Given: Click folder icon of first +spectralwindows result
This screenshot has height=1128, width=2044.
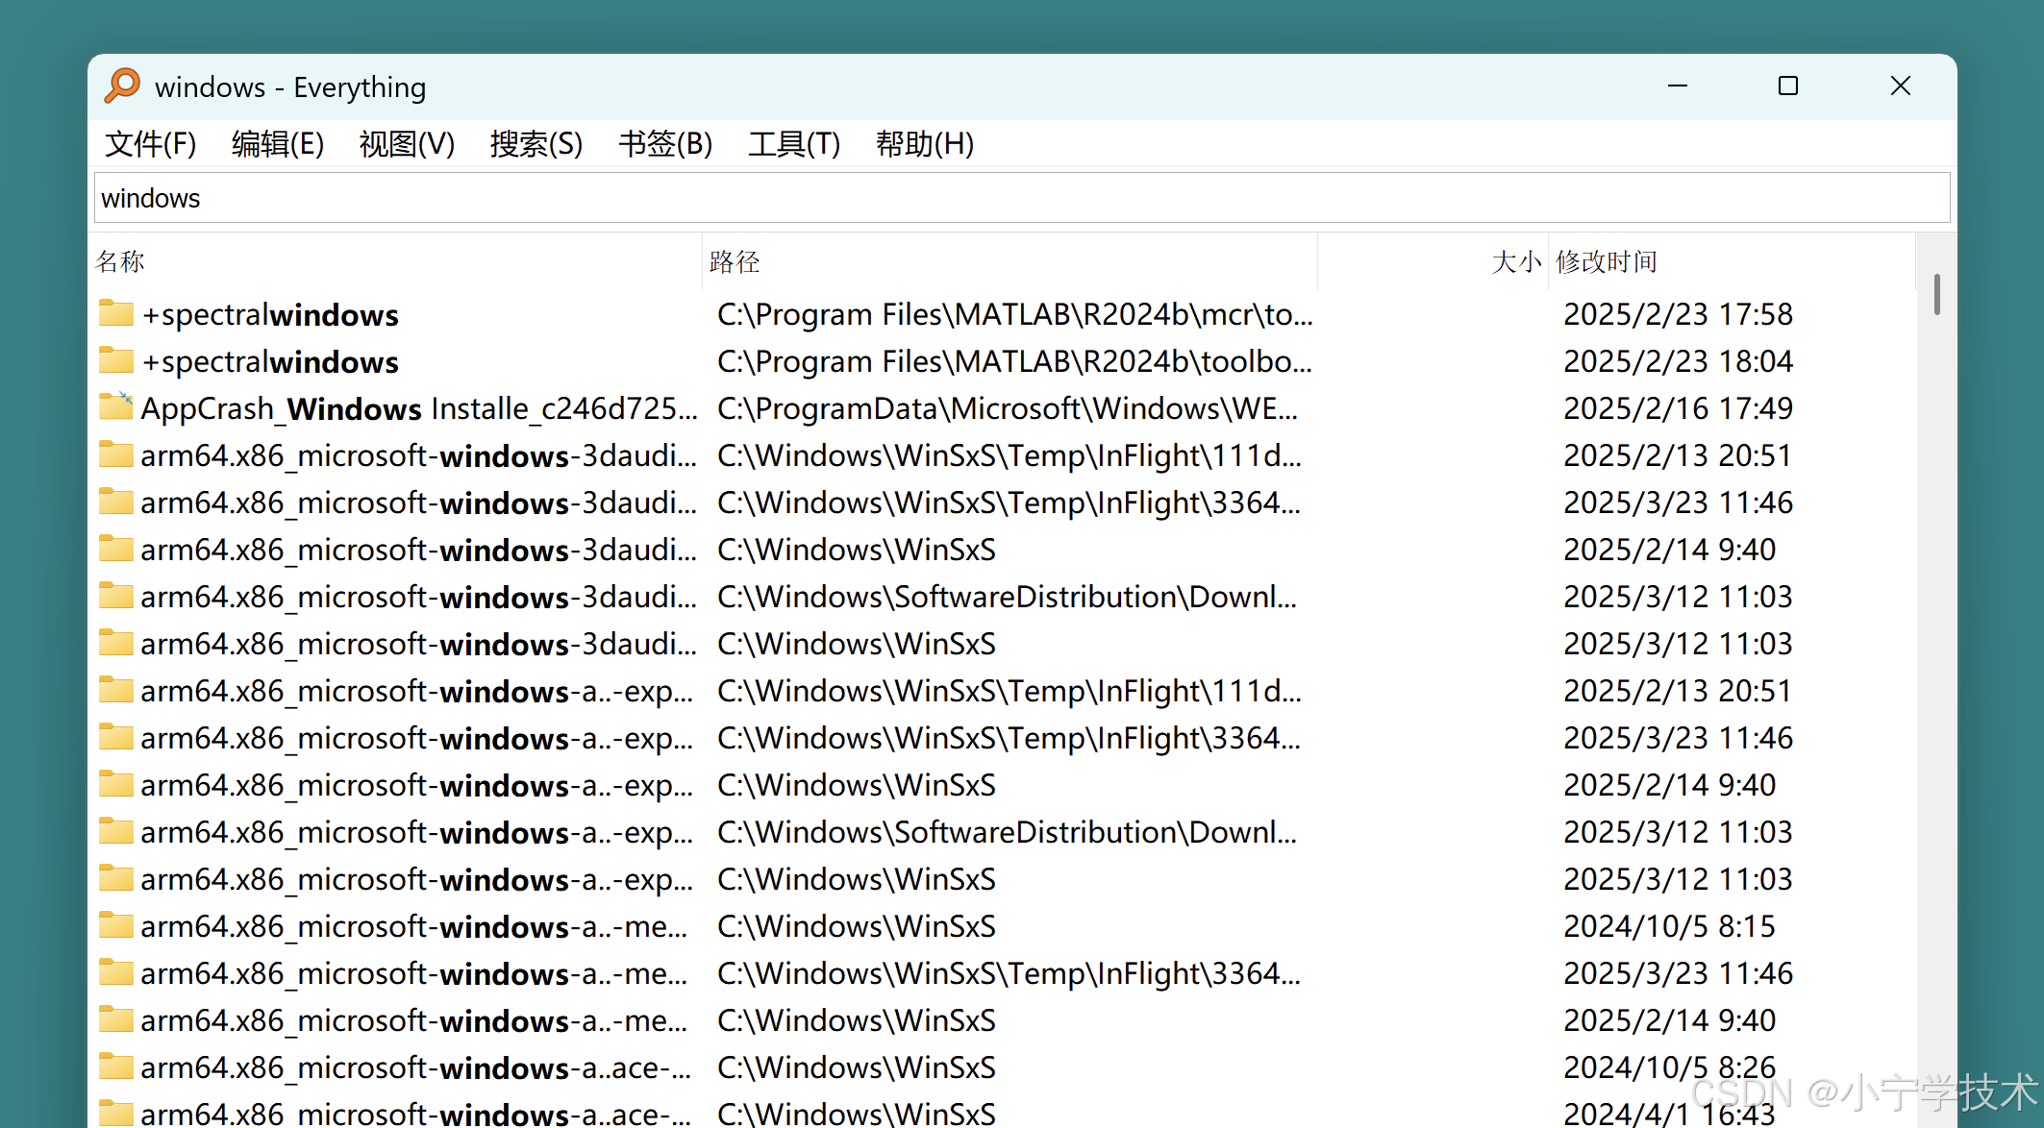Looking at the screenshot, I should tap(116, 313).
